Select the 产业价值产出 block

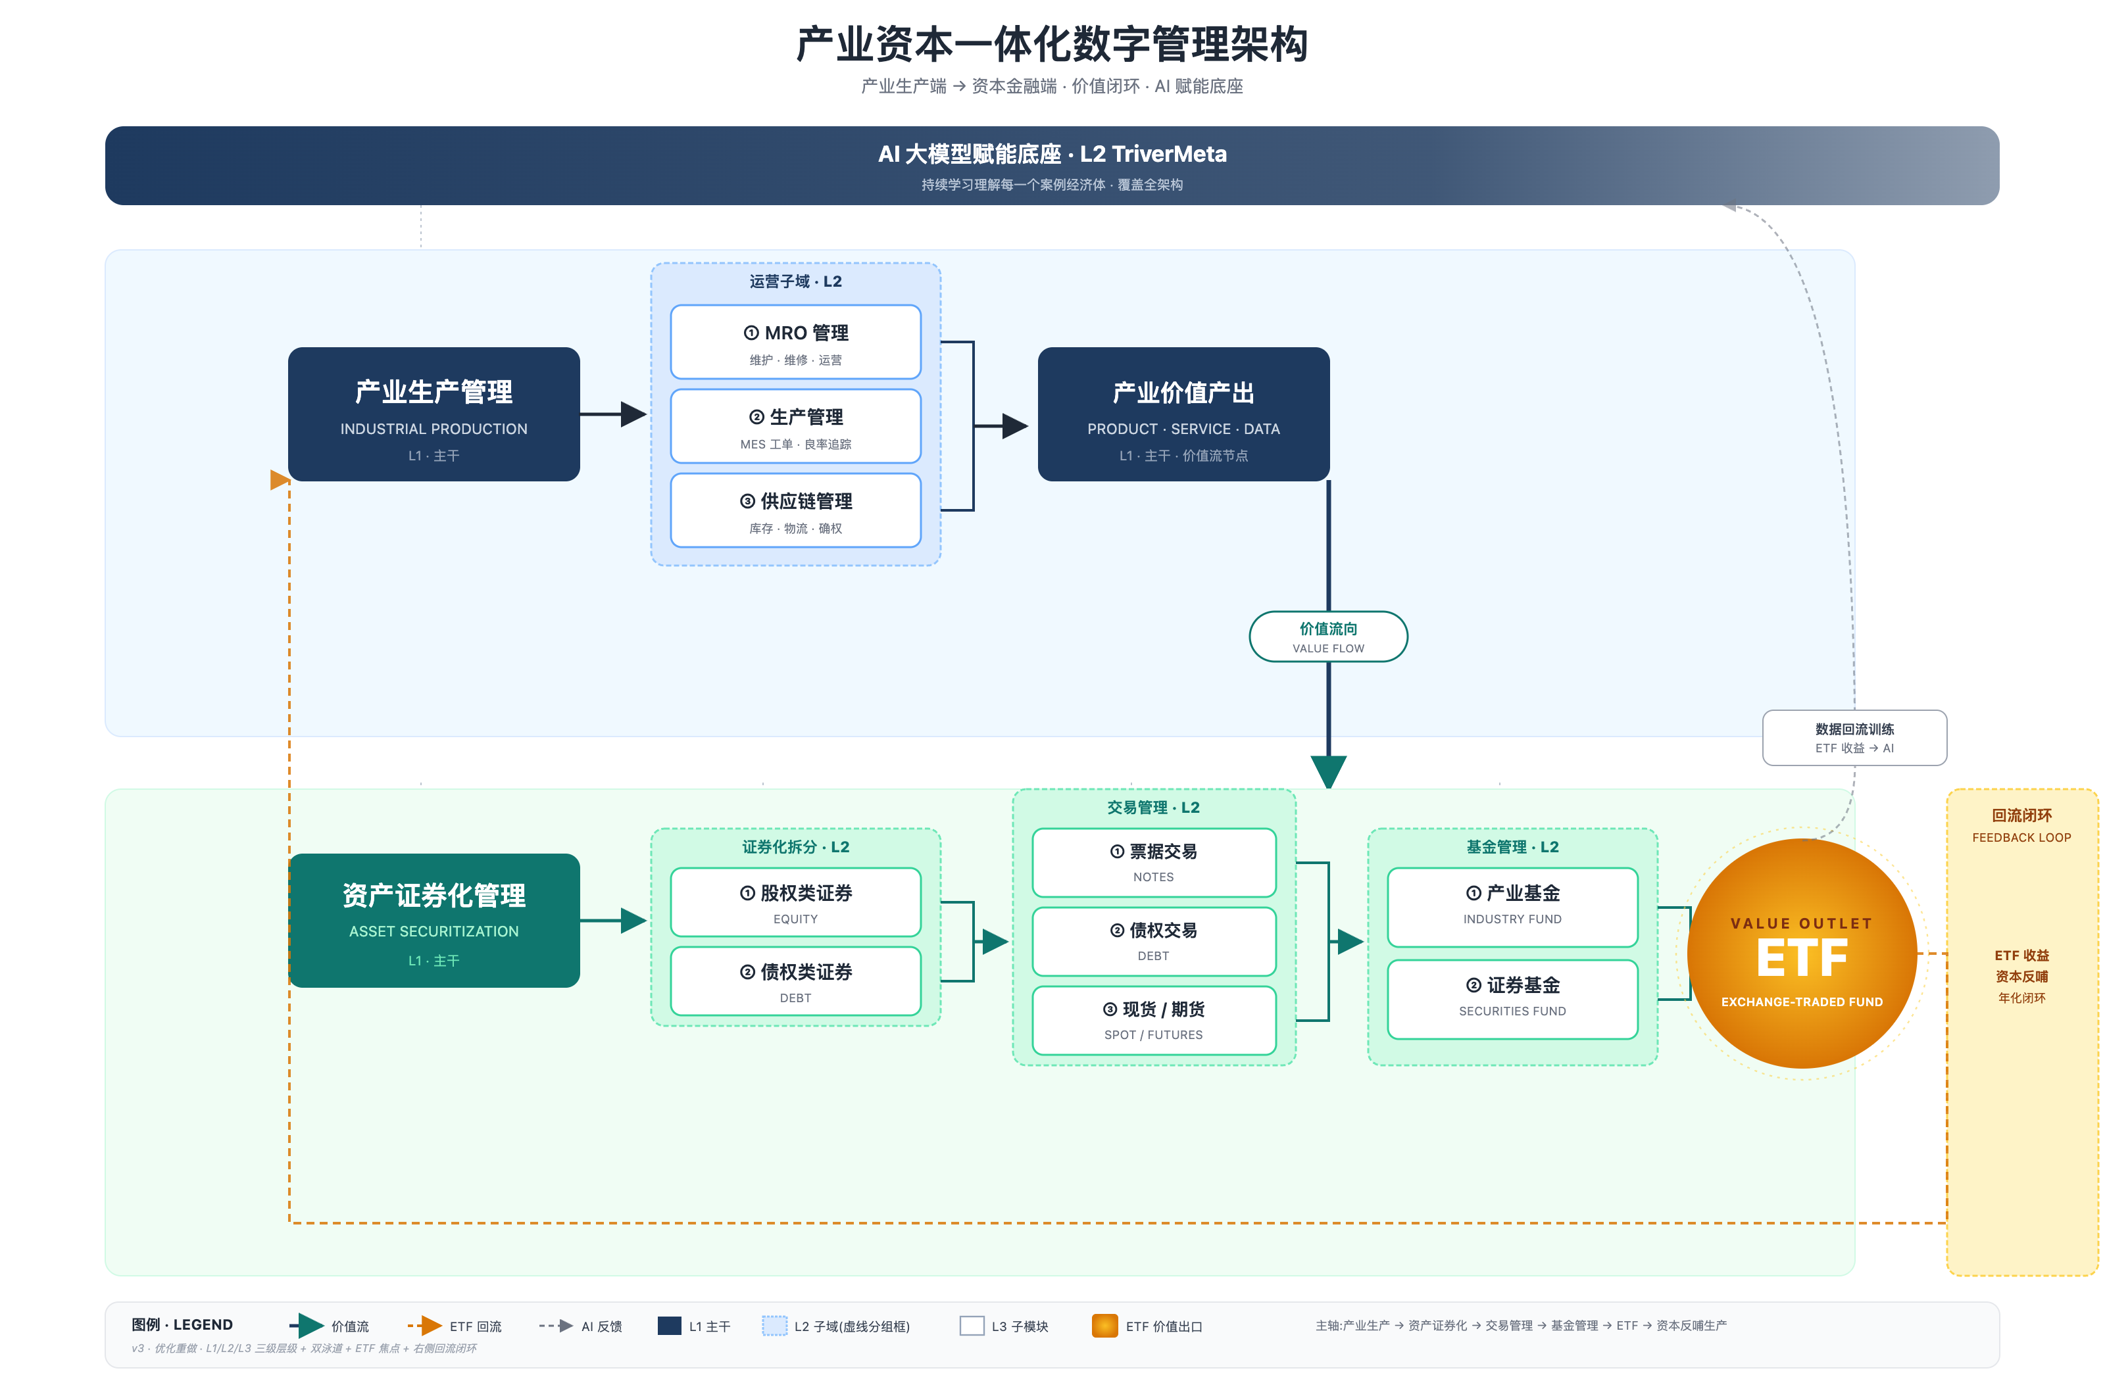[1183, 414]
